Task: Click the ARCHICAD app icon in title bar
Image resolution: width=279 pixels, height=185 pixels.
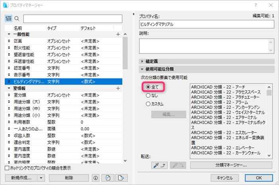Action: [6, 5]
